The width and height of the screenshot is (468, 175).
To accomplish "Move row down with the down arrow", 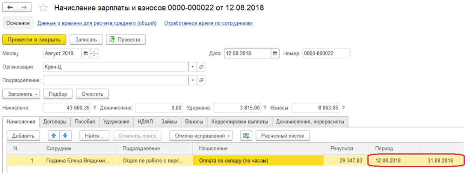I will click(64, 136).
